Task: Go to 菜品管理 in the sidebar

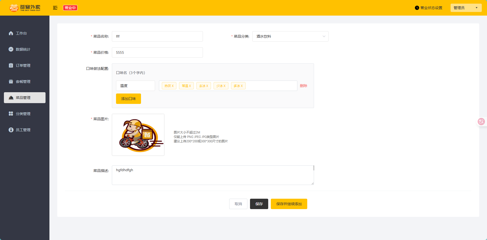Action: [25, 98]
